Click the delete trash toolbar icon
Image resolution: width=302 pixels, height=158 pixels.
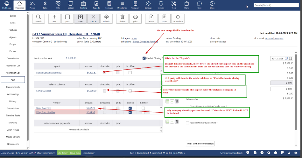tap(123, 18)
